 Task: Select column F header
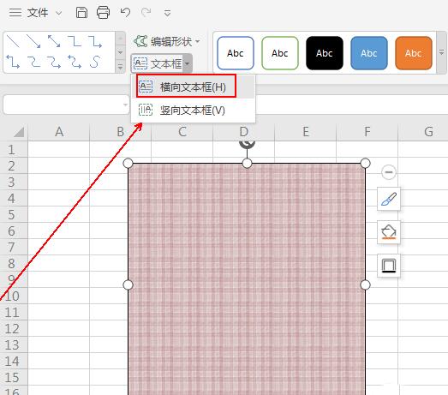pyautogui.click(x=367, y=132)
